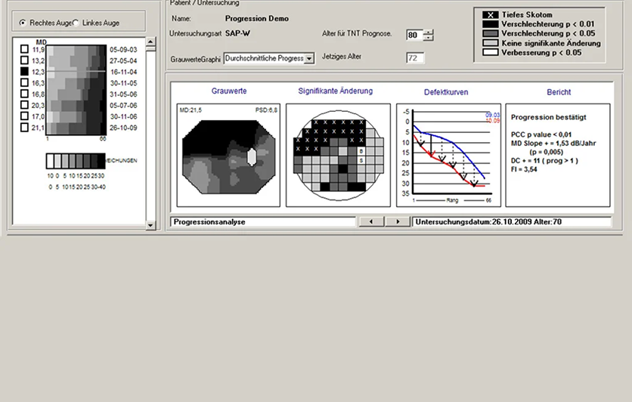Click the Alter für TNT Prognose field

click(x=415, y=35)
